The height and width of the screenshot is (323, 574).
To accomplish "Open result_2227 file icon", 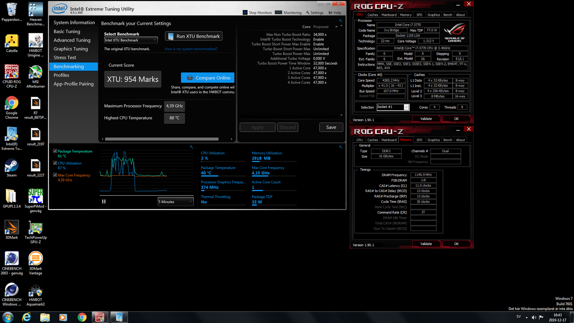I will pos(36,168).
